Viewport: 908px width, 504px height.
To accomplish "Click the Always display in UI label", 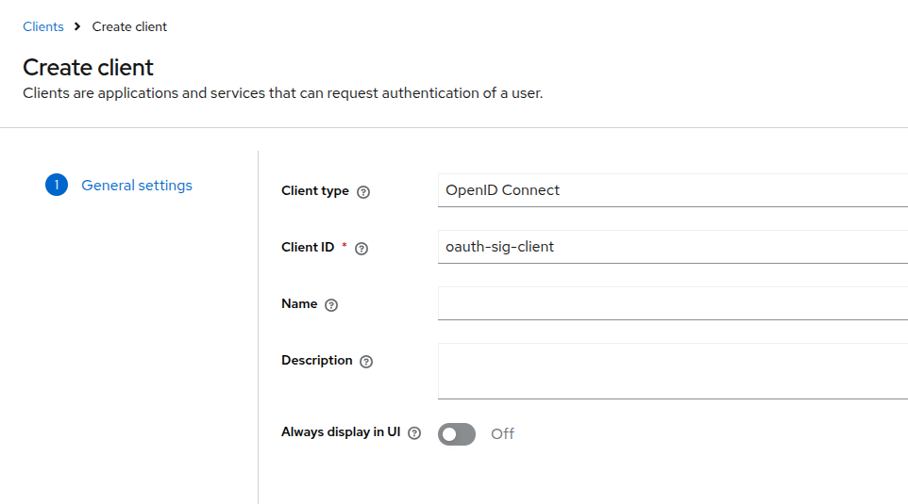I will tap(341, 431).
